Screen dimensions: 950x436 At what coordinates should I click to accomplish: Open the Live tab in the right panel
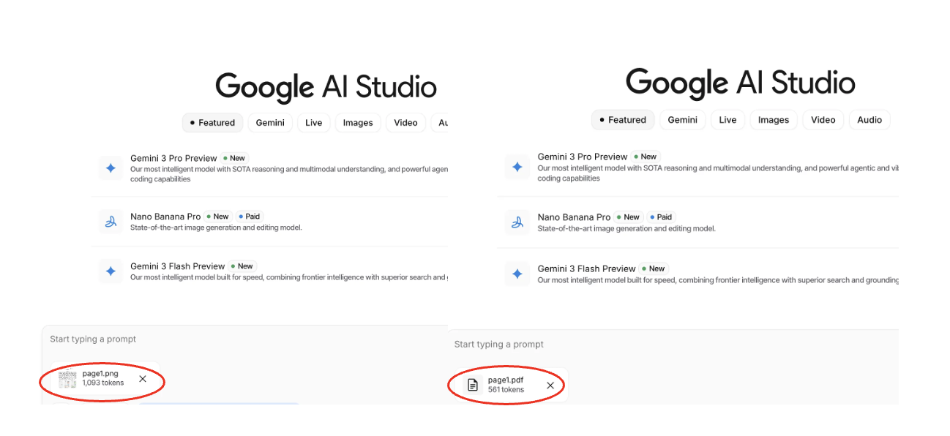click(x=728, y=120)
